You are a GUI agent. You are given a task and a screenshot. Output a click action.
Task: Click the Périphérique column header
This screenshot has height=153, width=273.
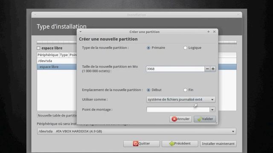pos(48,55)
